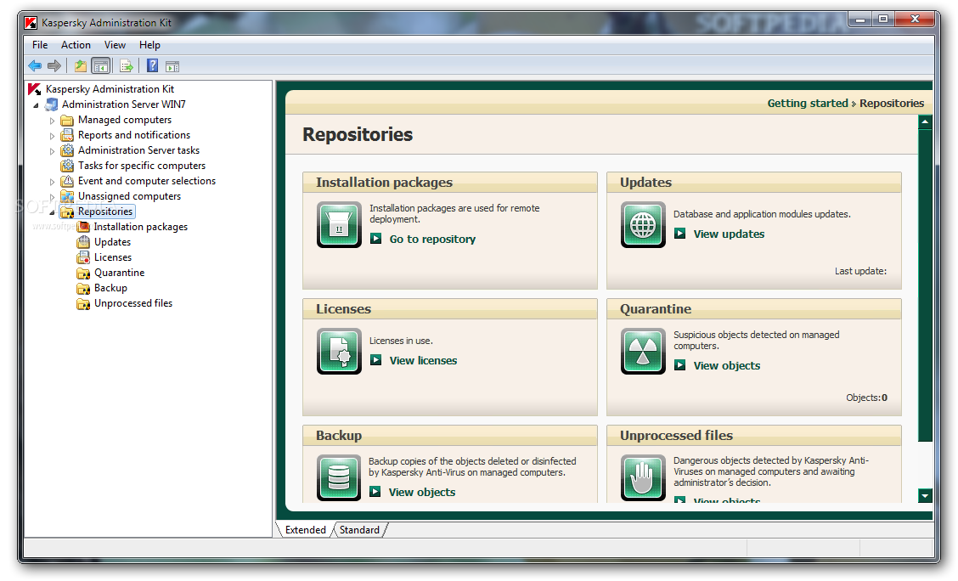Viewport: 958px width, 581px height.
Task: Collapse the Administration Server WIN7 node
Action: point(36,105)
